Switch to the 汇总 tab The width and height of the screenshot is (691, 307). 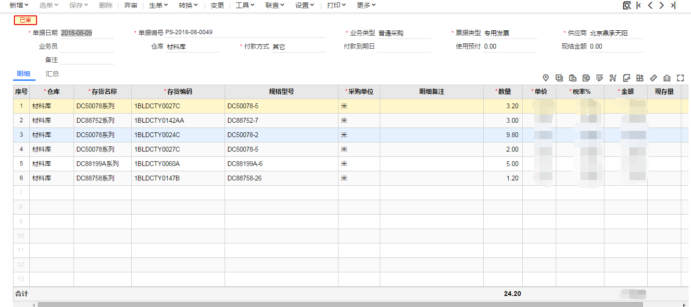coord(52,74)
